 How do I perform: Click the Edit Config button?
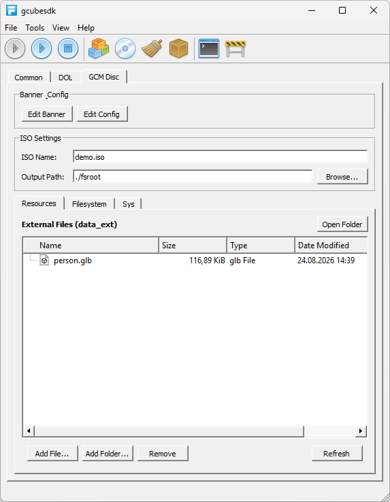[101, 114]
